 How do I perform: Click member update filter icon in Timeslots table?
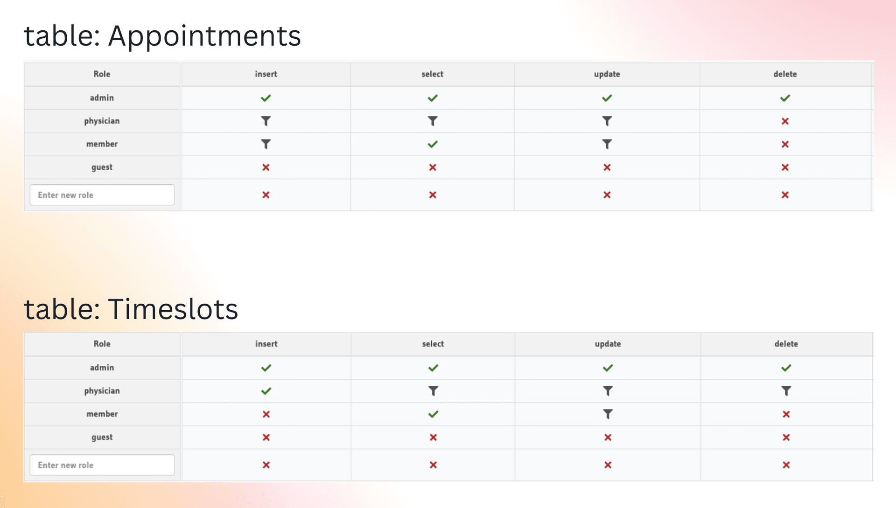click(x=608, y=414)
